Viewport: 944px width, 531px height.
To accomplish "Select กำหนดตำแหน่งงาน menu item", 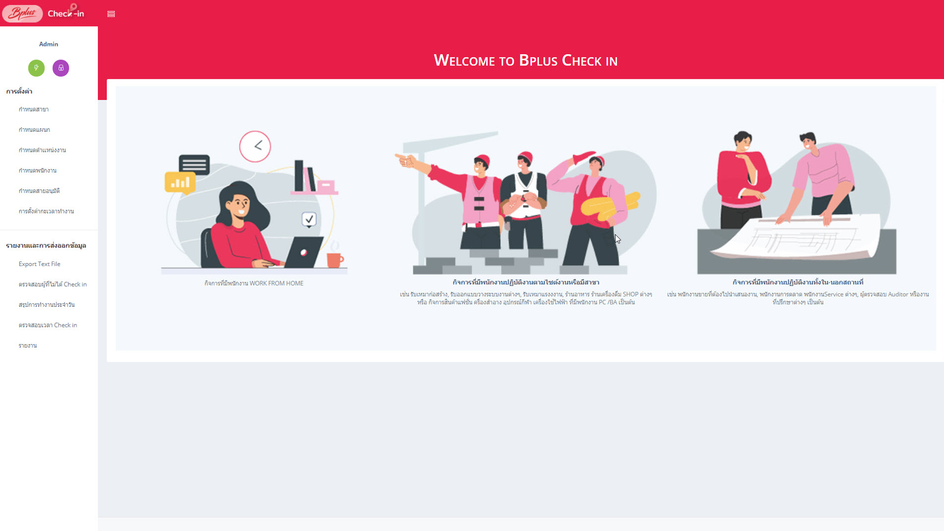I will [42, 150].
